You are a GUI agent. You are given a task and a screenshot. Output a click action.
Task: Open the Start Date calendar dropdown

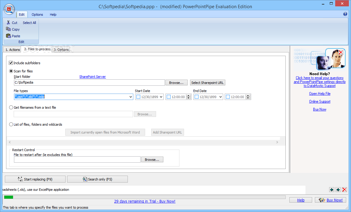161,97
